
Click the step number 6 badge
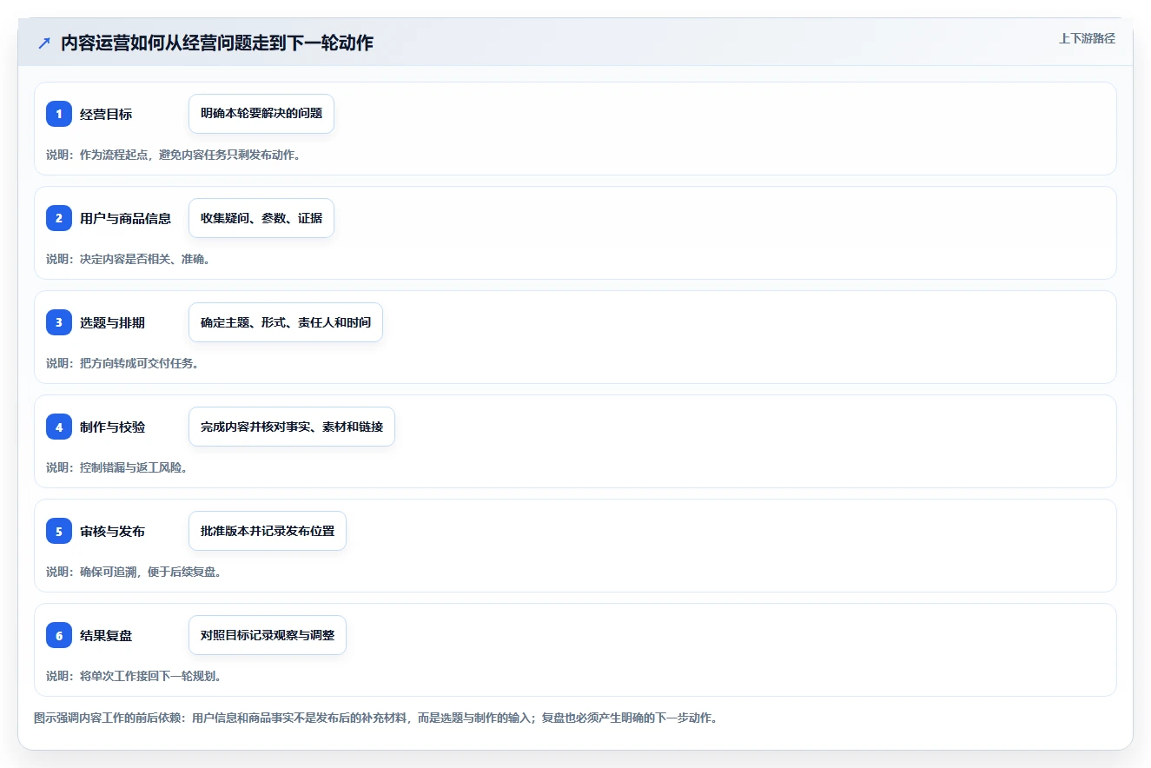[x=59, y=635]
